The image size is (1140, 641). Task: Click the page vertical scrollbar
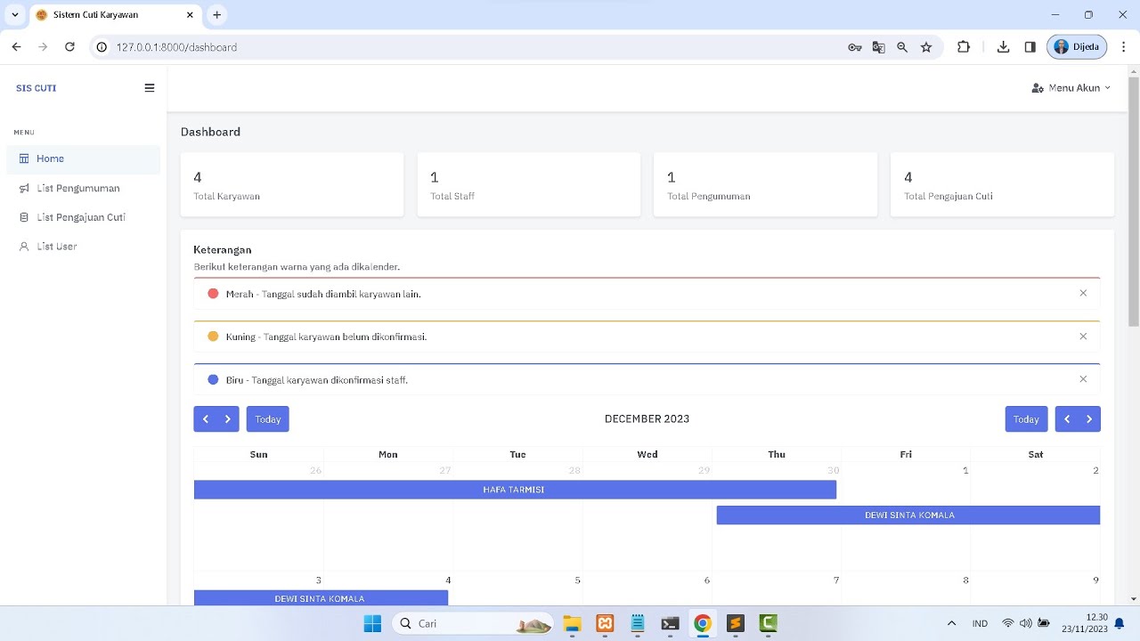(1134, 202)
